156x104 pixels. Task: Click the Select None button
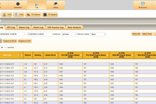coord(147,34)
